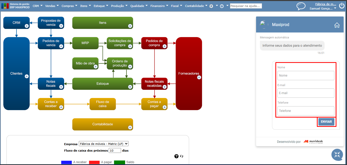Click plus icon on Contas a pagar
347x165 pixels.
click(x=165, y=107)
